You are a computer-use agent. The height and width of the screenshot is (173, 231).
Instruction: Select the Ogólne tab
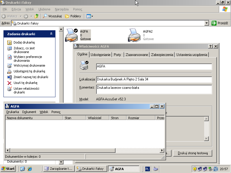82,54
